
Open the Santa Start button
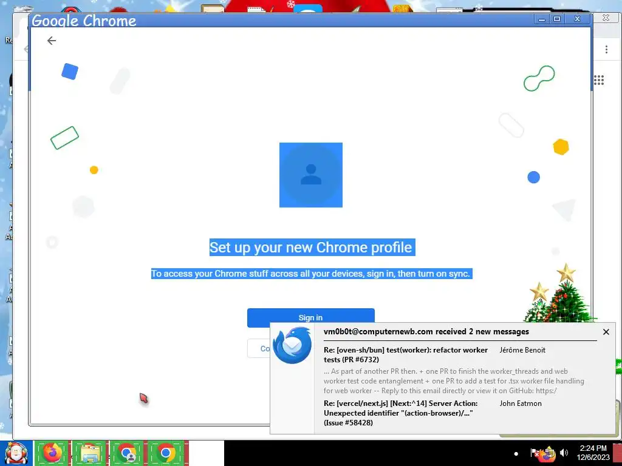[16, 453]
